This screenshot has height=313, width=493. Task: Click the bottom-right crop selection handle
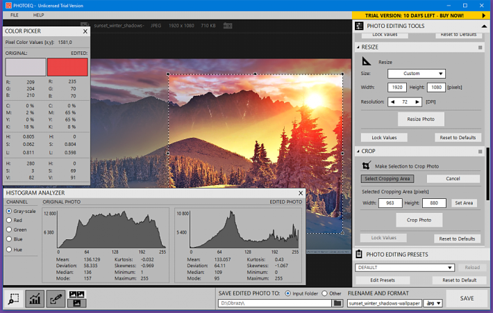click(342, 233)
